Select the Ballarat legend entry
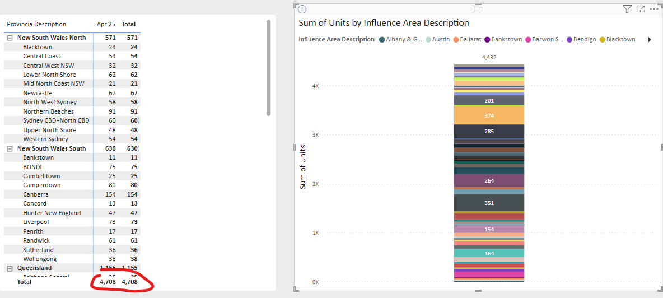This screenshot has height=298, width=663. (x=467, y=39)
